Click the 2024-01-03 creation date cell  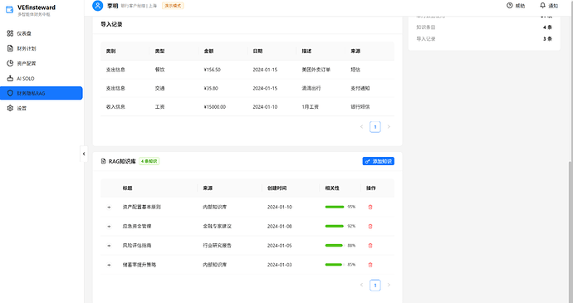point(280,265)
